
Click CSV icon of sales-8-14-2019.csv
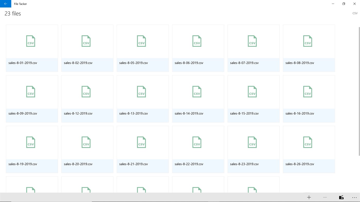click(197, 92)
